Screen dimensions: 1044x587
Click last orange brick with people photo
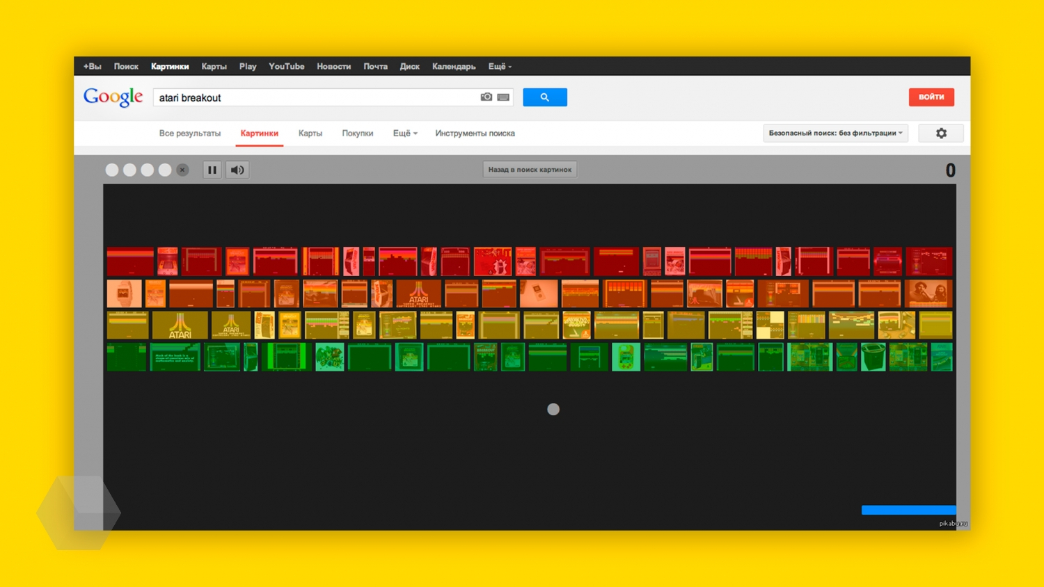[929, 293]
